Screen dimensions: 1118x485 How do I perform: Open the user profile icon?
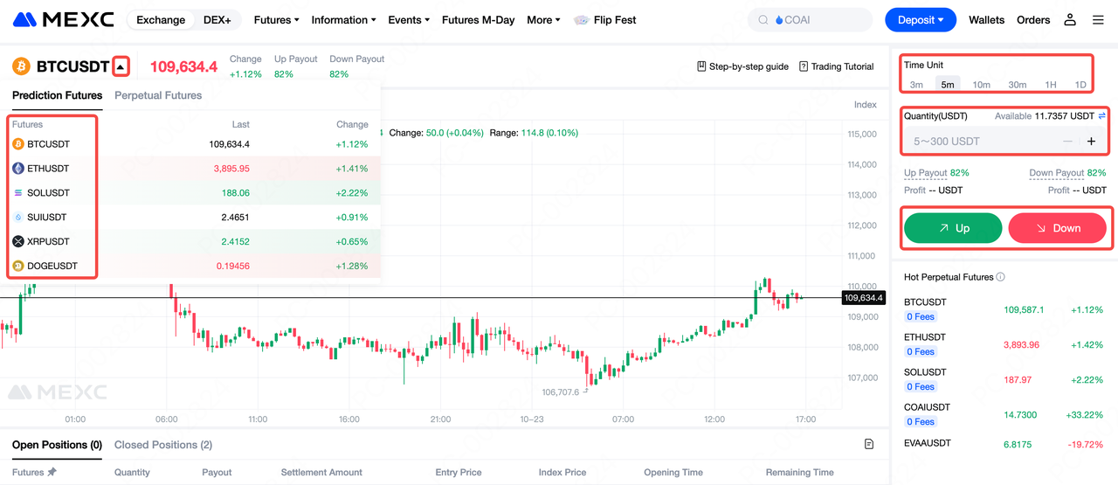[1072, 20]
